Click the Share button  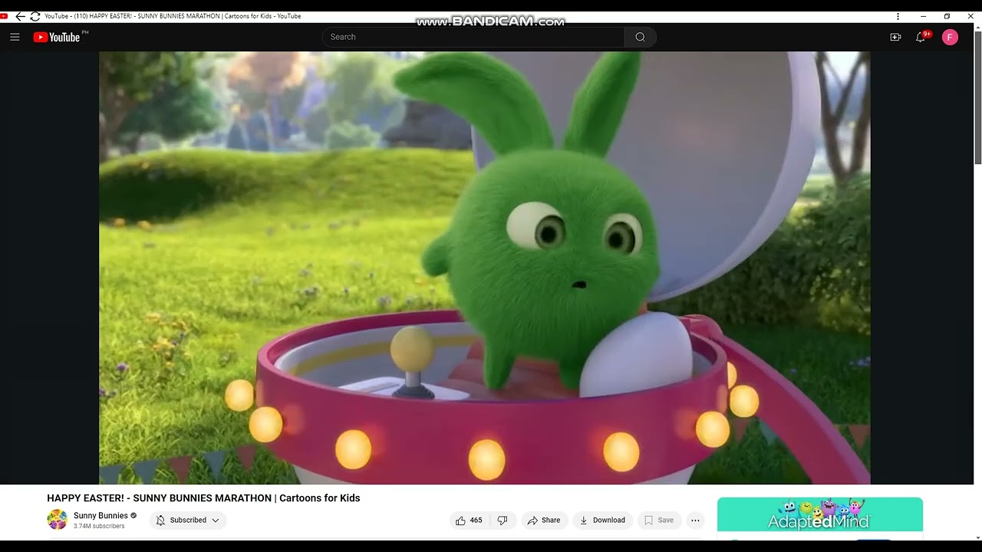coord(543,520)
